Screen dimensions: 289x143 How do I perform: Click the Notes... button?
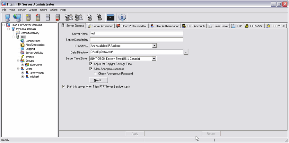(98, 80)
